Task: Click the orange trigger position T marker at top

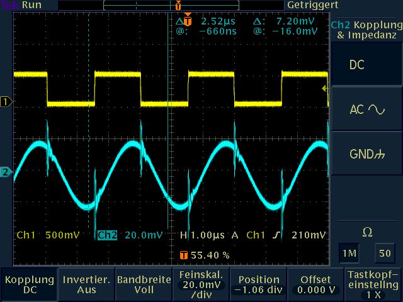Action: click(x=178, y=6)
